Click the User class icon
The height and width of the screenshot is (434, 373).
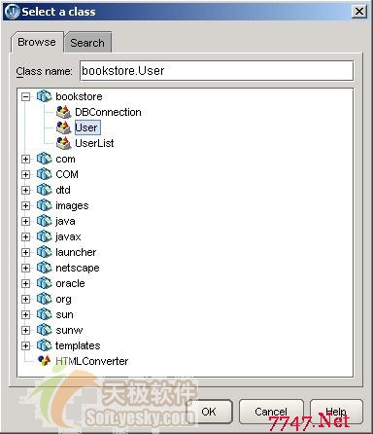click(x=63, y=127)
